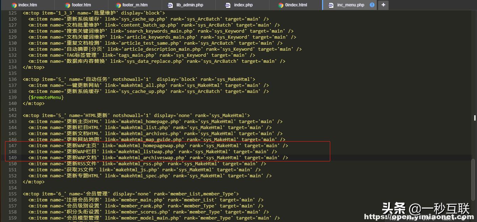Click the closing </m:top> tag on line 134

tap(34, 67)
